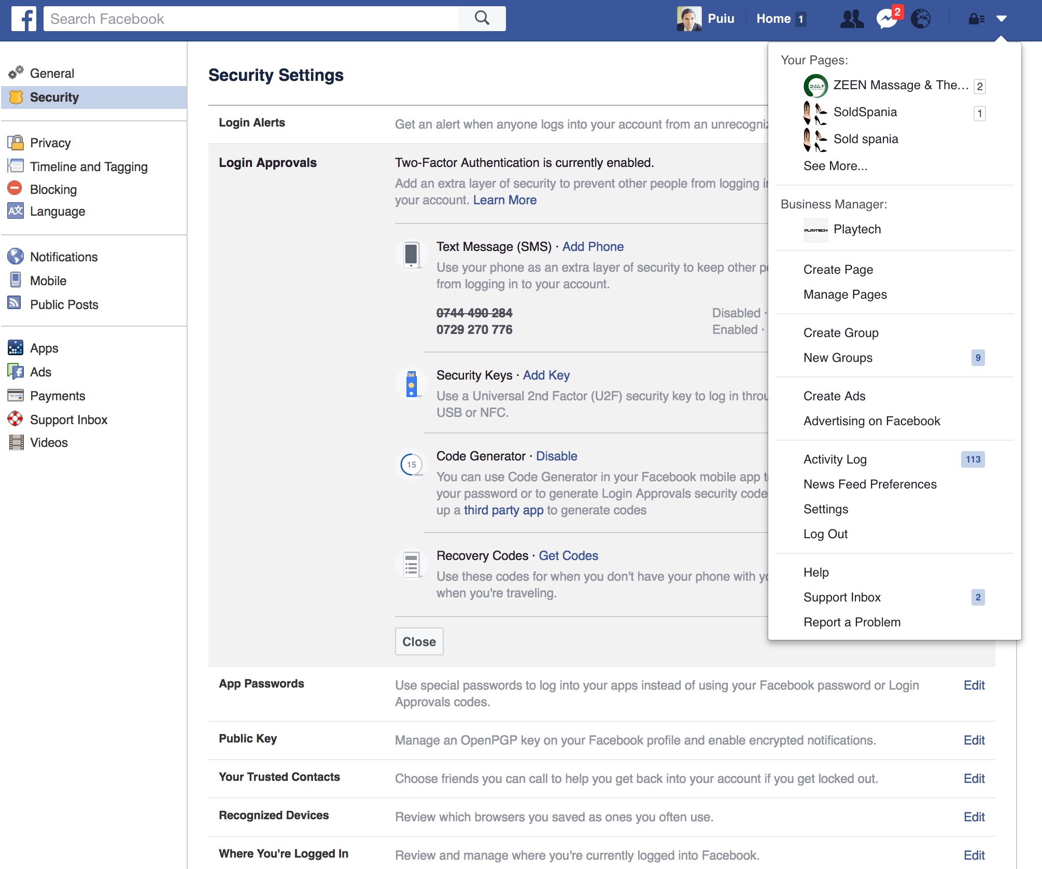Viewport: 1042px width, 869px height.
Task: Edit Where You're Logged In
Action: click(x=974, y=856)
